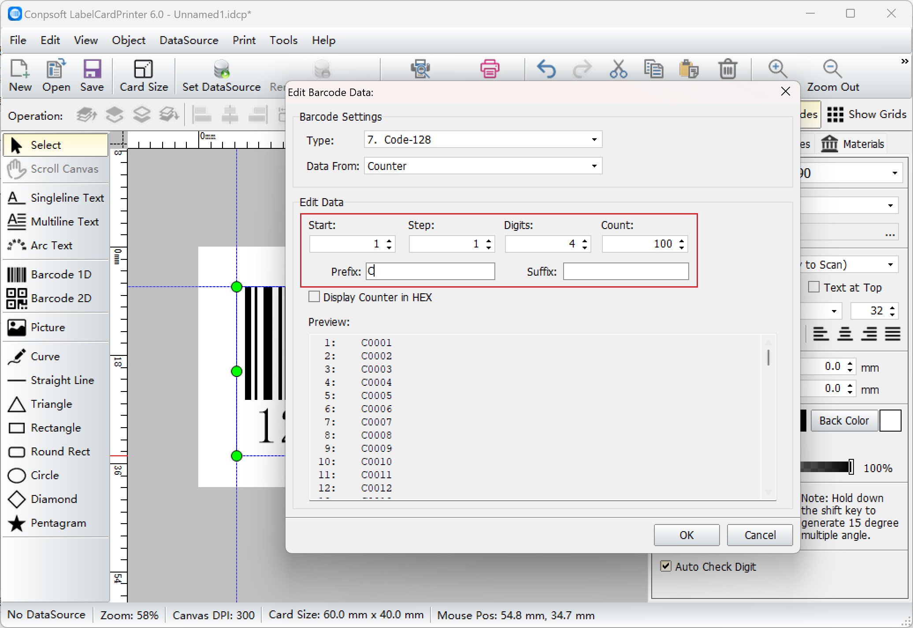Open the DataSource menu
Image resolution: width=913 pixels, height=628 pixels.
(189, 40)
